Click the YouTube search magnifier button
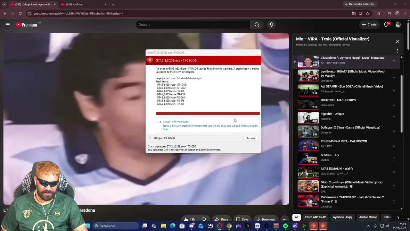This screenshot has width=410, height=231. coord(257,25)
